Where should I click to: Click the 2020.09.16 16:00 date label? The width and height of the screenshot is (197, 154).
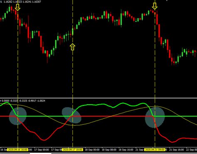pyautogui.click(x=18, y=150)
